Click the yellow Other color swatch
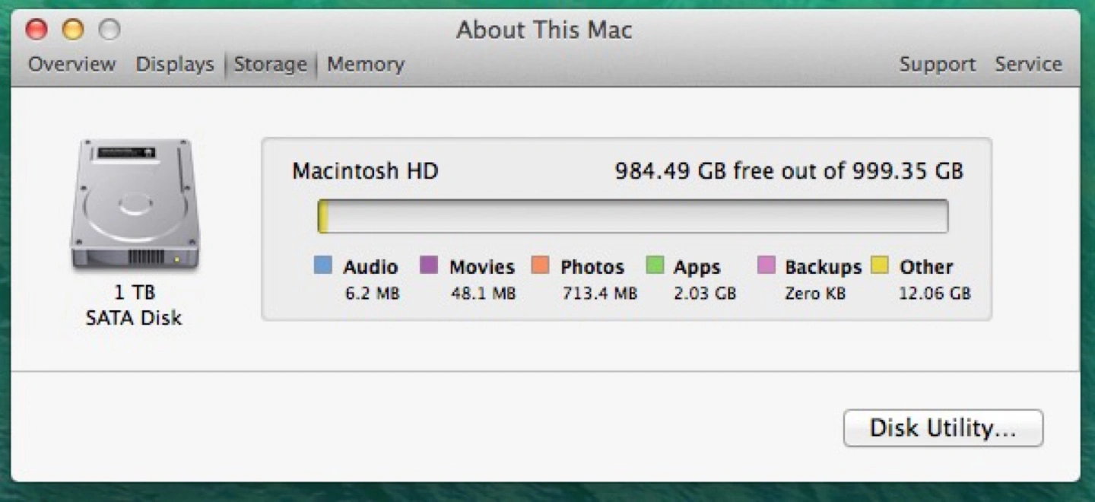This screenshot has width=1095, height=502. [880, 265]
